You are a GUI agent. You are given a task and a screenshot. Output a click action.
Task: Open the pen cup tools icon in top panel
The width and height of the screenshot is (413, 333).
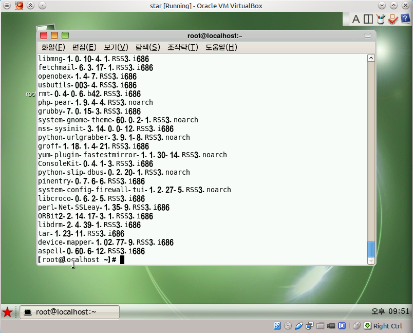[380, 19]
